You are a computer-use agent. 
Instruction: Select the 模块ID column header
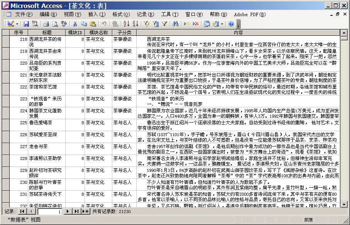coord(75,32)
